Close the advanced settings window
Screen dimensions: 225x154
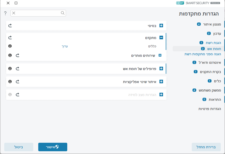click(8, 3)
